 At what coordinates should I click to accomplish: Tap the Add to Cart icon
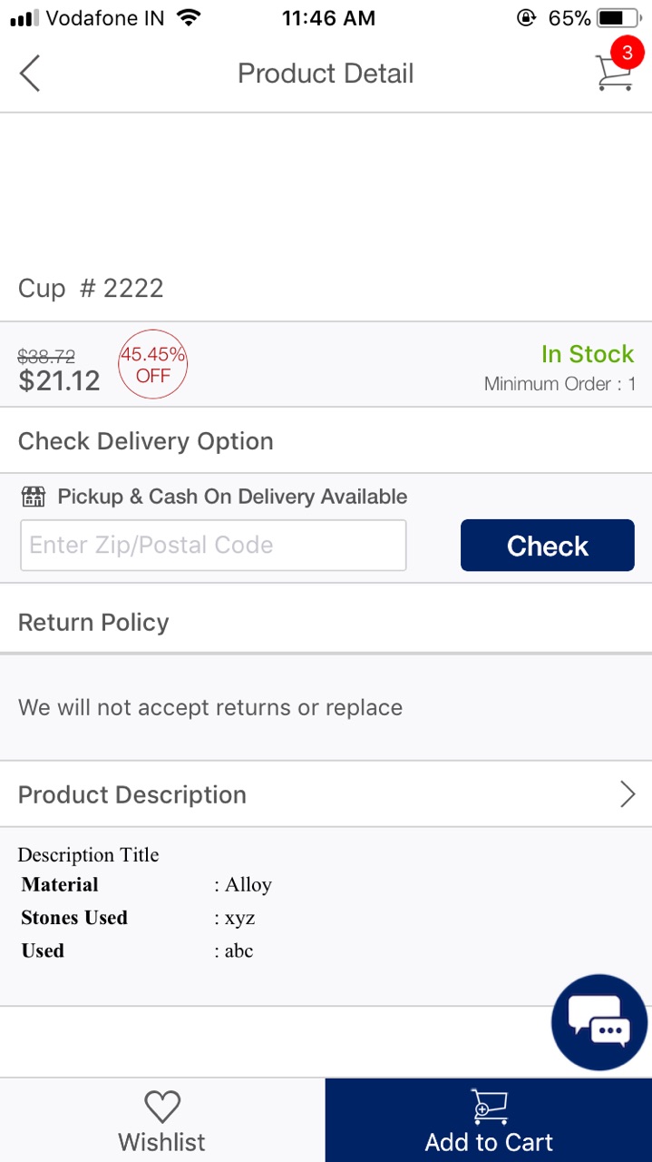(490, 1107)
